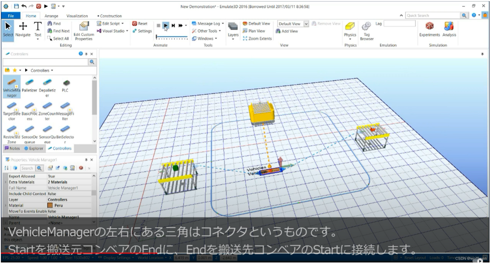Click quick access red Reset button
This screenshot has width=491, height=263.
(x=38, y=6)
